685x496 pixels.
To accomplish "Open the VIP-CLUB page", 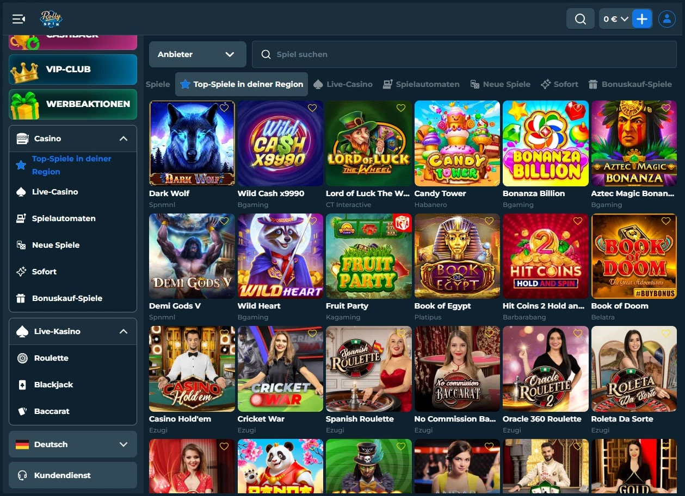I will [x=72, y=70].
